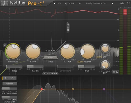Click the Ratio knob
The height and width of the screenshot is (103, 131).
pos(33,51)
